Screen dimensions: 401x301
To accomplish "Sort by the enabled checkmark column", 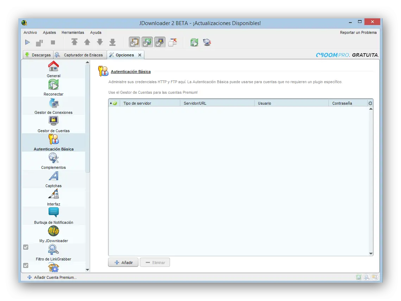I will 114,103.
